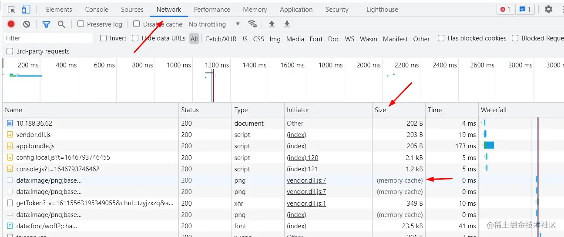This screenshot has width=564, height=237.
Task: Clear the network log
Action: 27,24
